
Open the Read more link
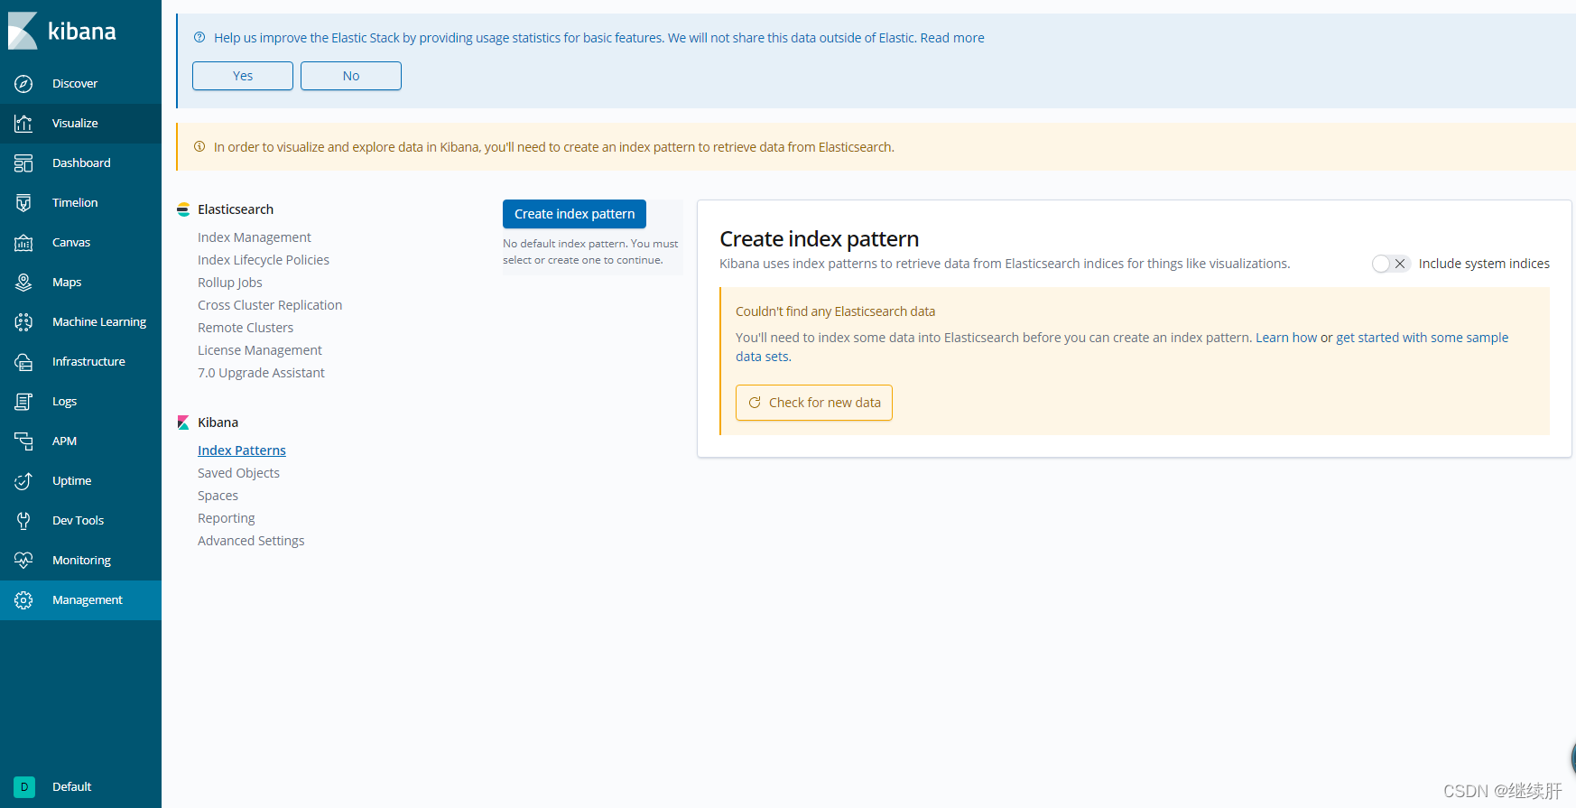pyautogui.click(x=952, y=38)
